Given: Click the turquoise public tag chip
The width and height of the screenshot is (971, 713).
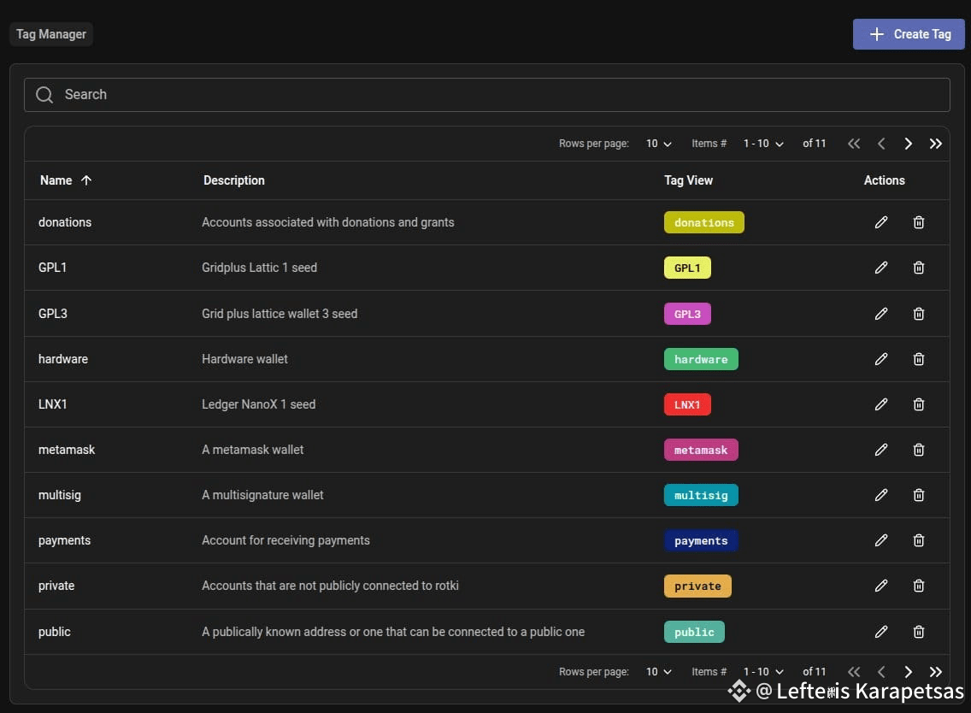Looking at the screenshot, I should pos(694,632).
